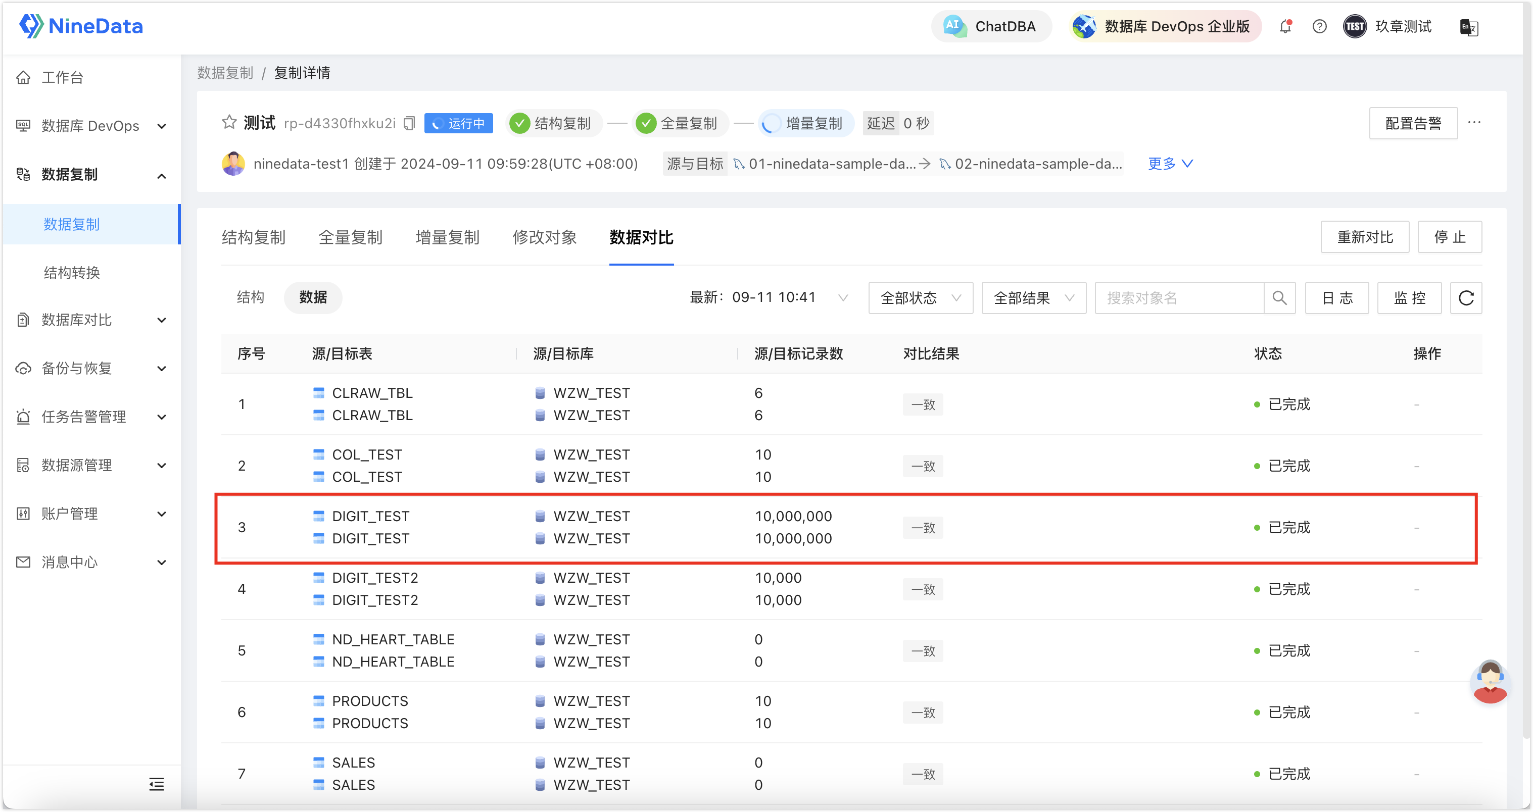
Task: Open the 玖章测试 account avatar
Action: click(x=1355, y=26)
